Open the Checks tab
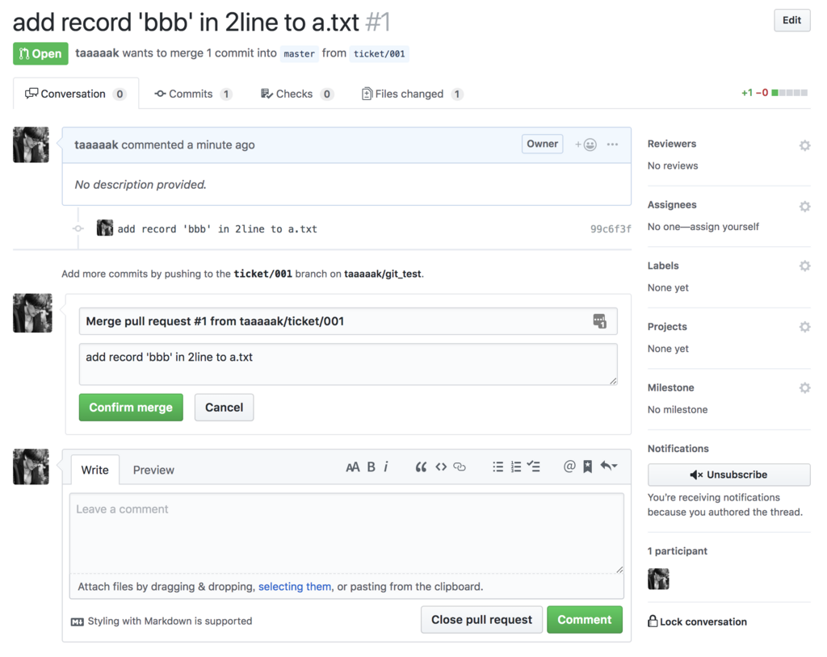 (297, 94)
